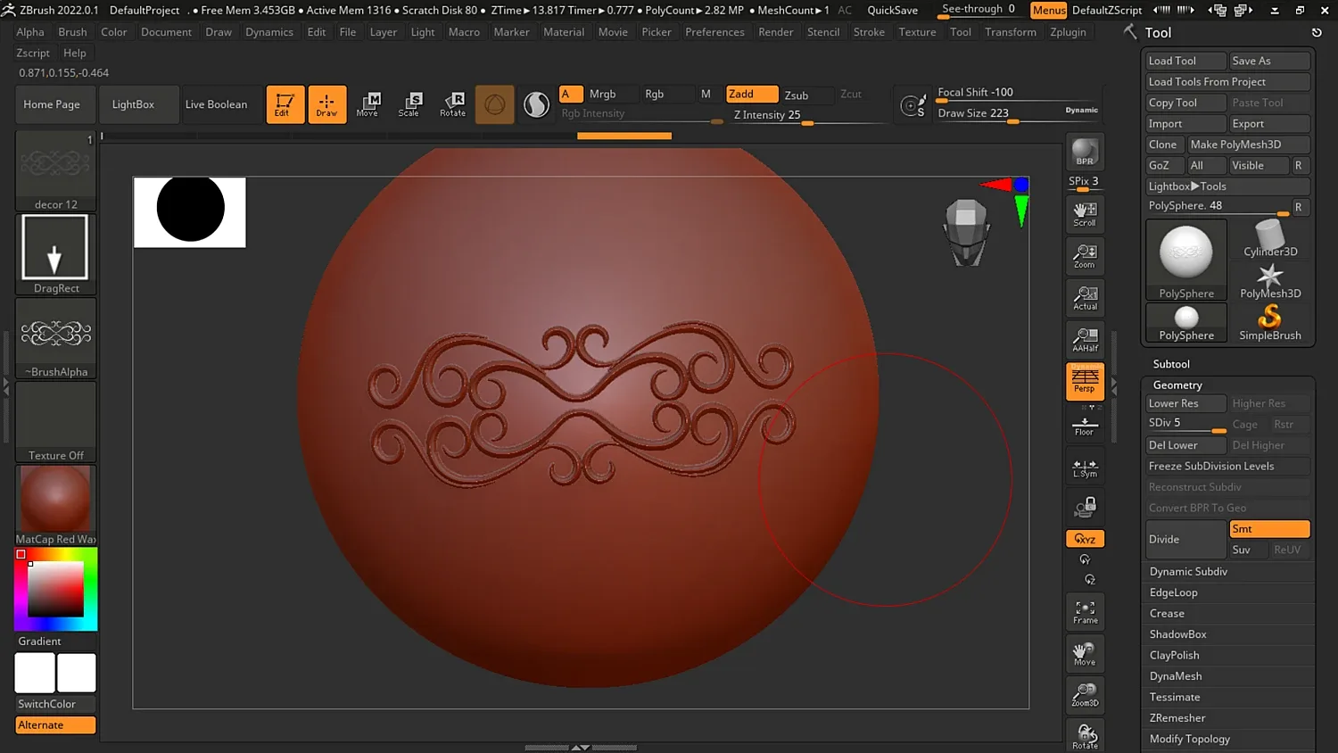
Task: Toggle Perspective mode off
Action: [1085, 381]
